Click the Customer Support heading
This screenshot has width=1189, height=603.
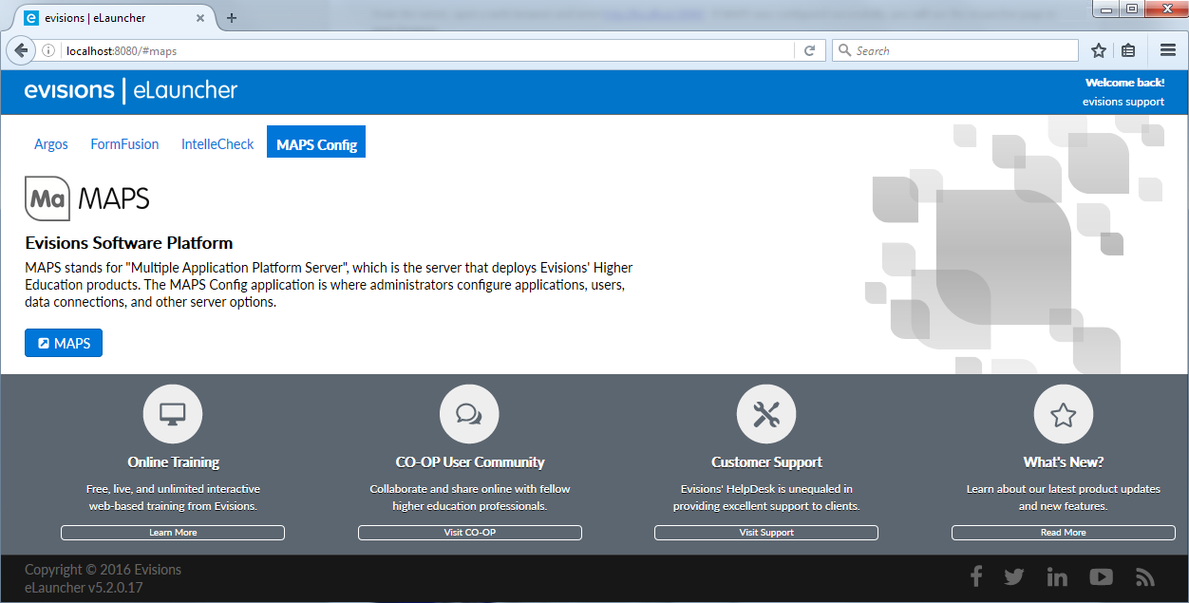[766, 462]
